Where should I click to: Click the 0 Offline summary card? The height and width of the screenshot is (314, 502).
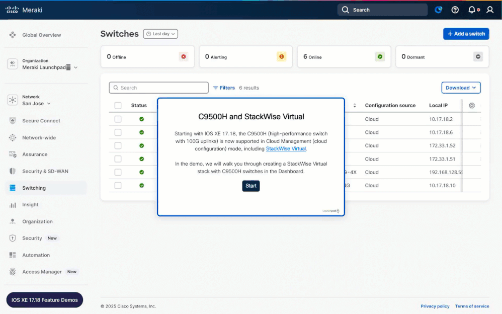147,57
